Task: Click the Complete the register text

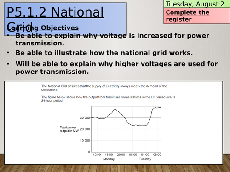Action: (x=187, y=16)
